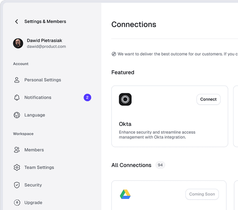Viewport: 238px width, 210px height.
Task: Go to Team Settings
Action: click(39, 168)
